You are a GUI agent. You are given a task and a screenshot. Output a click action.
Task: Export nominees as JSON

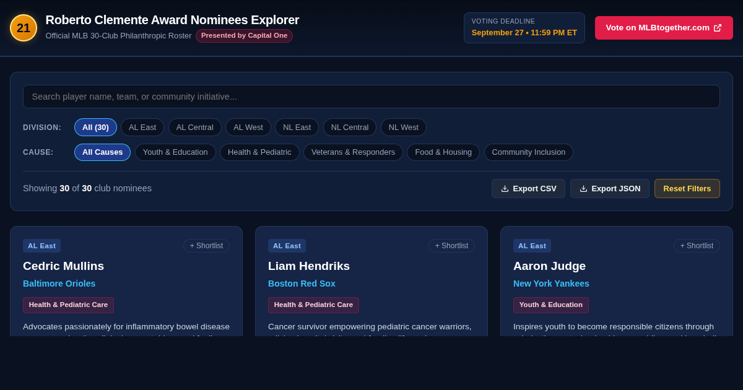tap(610, 189)
